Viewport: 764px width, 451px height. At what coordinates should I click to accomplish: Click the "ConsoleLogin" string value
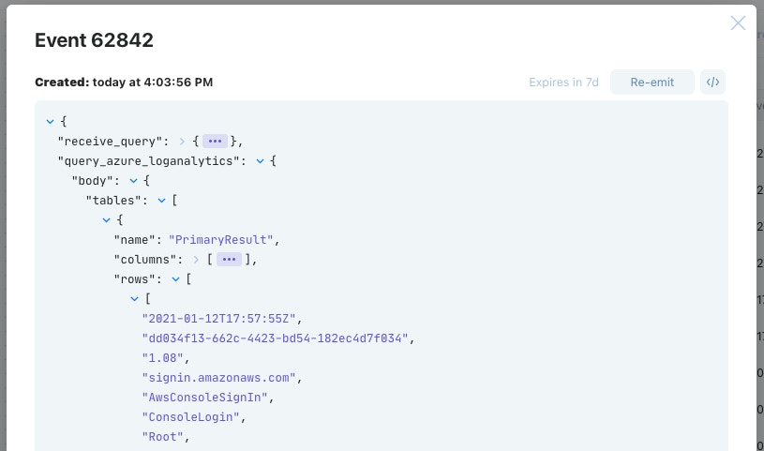coord(190,417)
